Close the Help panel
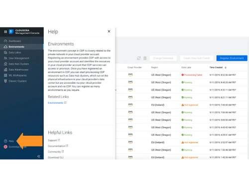The height and width of the screenshot is (187, 249). (x=109, y=31)
